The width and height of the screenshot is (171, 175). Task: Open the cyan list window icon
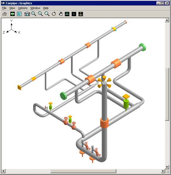(19, 14)
